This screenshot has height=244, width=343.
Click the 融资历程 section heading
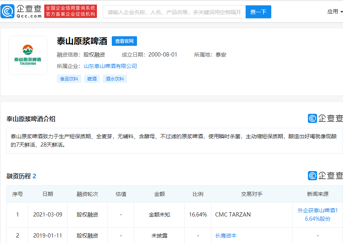pos(21,176)
